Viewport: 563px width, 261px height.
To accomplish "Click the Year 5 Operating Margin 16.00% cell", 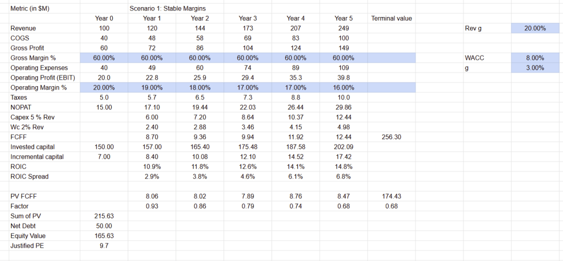I will tap(343, 87).
